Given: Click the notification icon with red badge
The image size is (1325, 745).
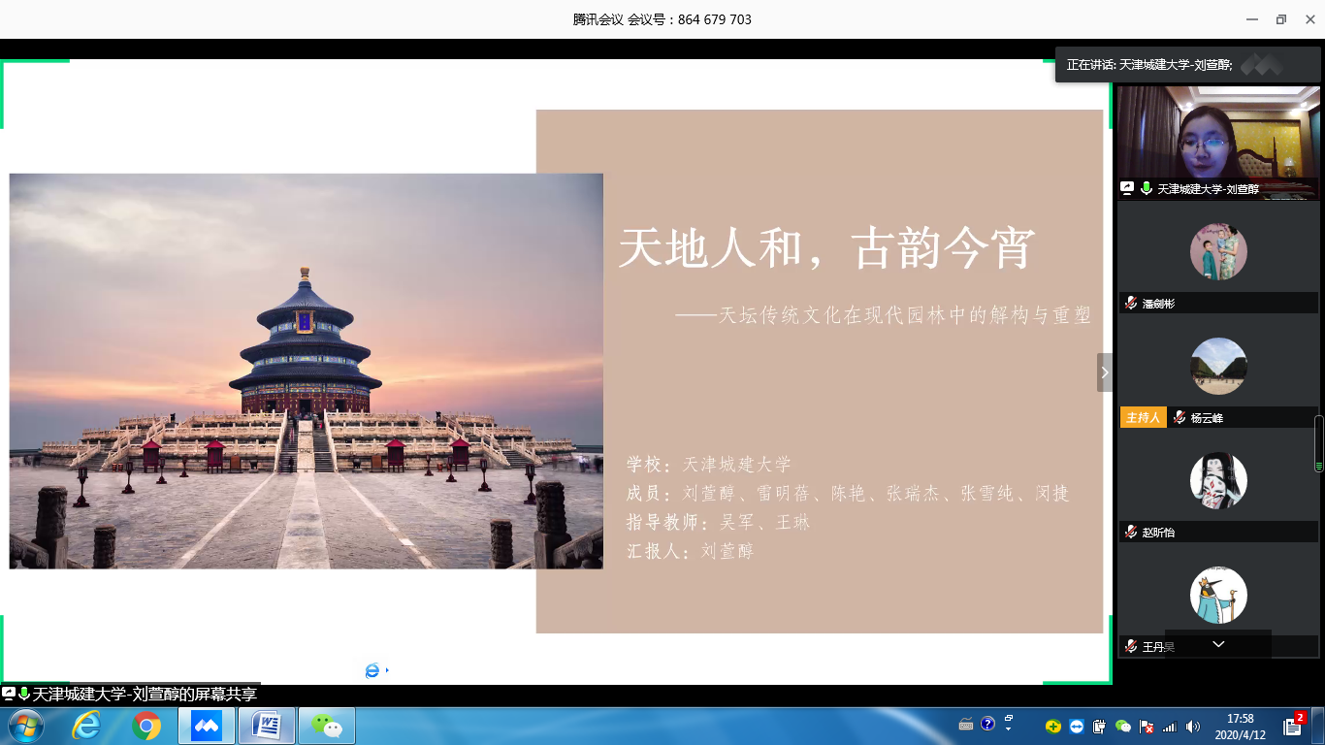Looking at the screenshot, I should coord(1296,724).
